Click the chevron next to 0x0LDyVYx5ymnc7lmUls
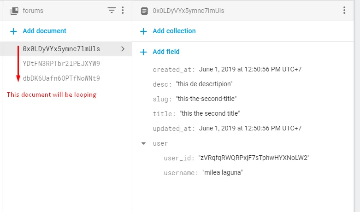The height and width of the screenshot is (212, 360). 123,49
